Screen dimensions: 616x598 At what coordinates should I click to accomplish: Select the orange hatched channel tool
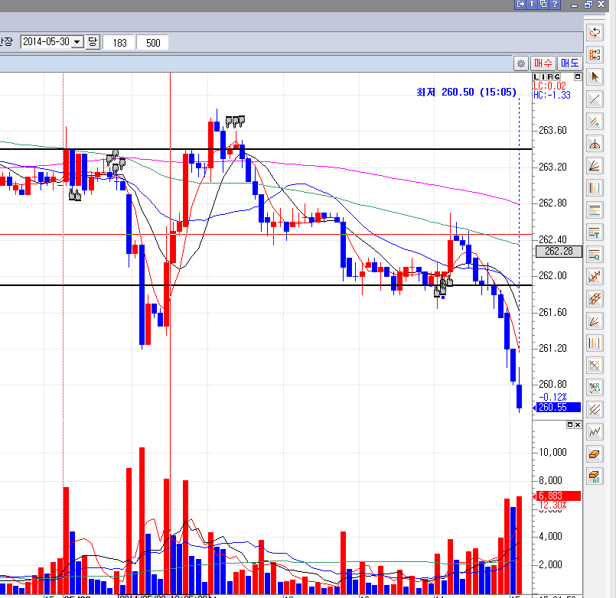pyautogui.click(x=595, y=299)
